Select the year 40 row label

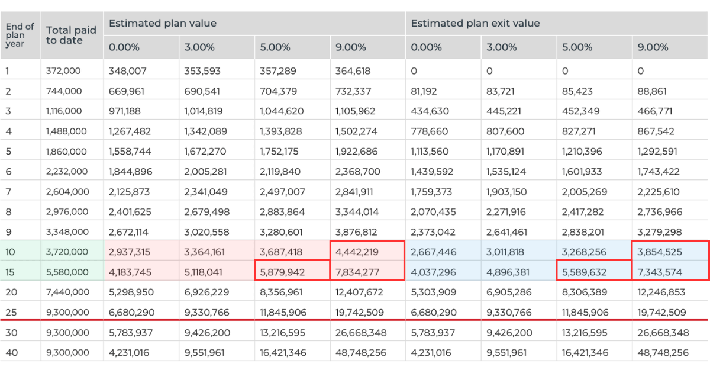tap(12, 353)
